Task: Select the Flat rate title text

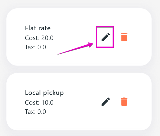Action: coord(38,28)
